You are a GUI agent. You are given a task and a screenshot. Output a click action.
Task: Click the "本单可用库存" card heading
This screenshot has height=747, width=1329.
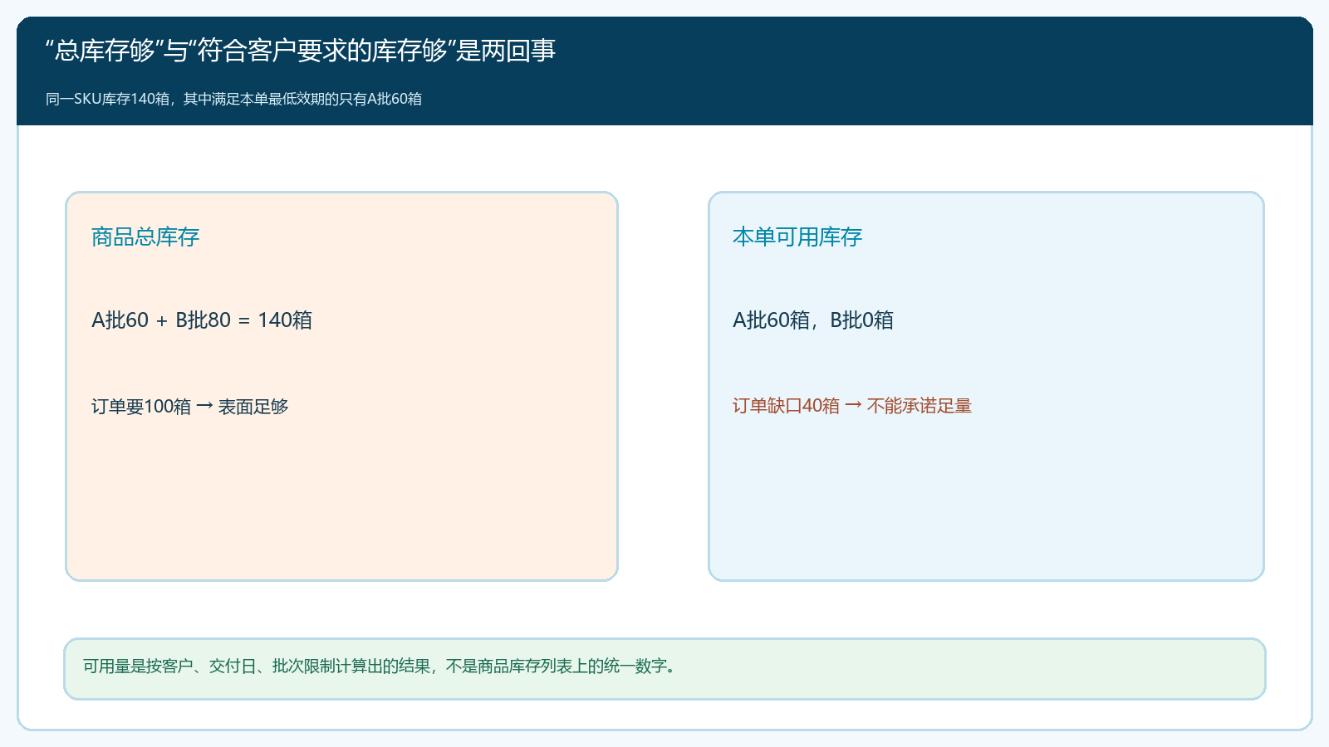[x=797, y=237]
